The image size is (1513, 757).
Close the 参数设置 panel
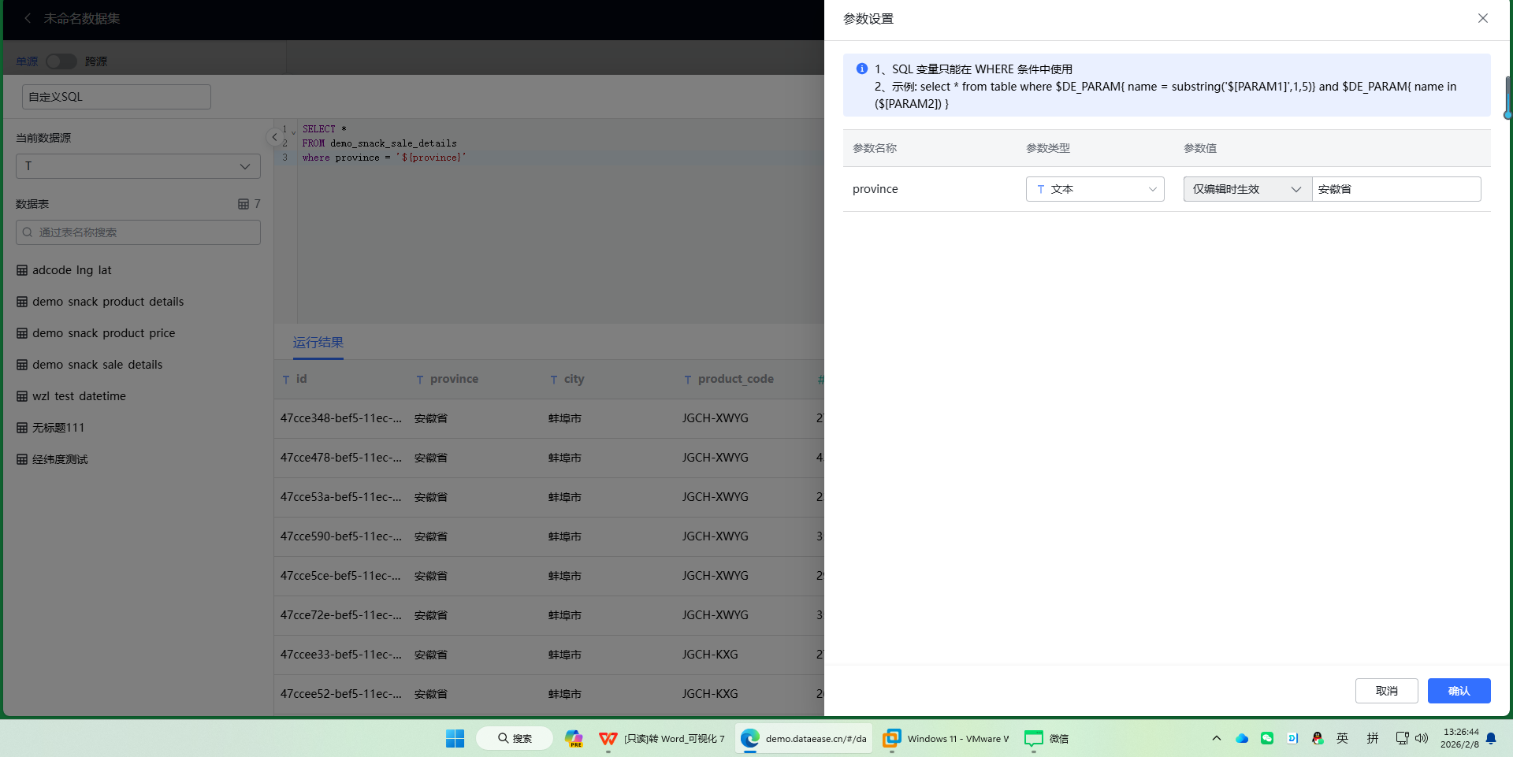coord(1482,18)
